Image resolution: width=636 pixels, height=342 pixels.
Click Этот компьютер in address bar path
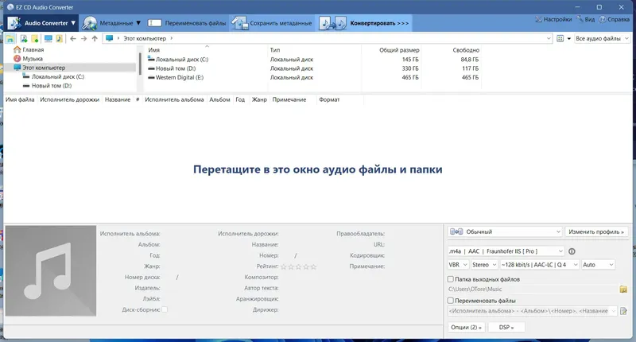pyautogui.click(x=145, y=38)
